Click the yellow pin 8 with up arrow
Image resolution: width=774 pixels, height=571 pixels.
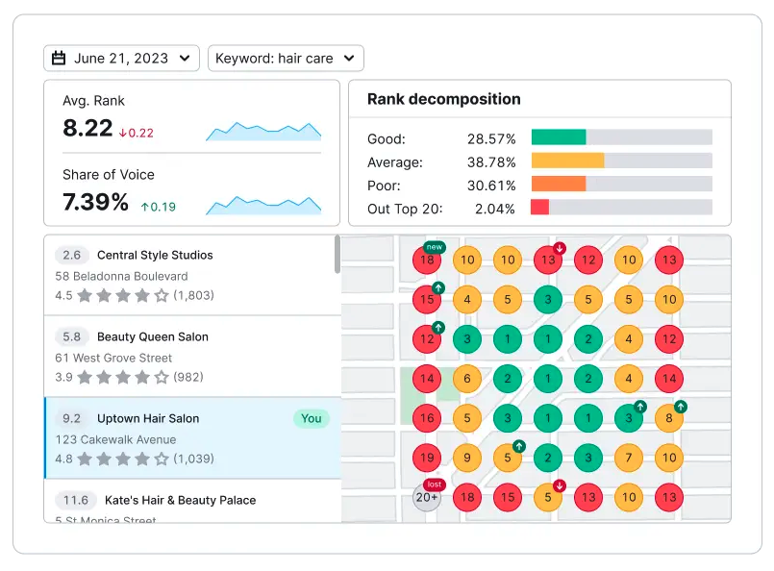click(668, 418)
